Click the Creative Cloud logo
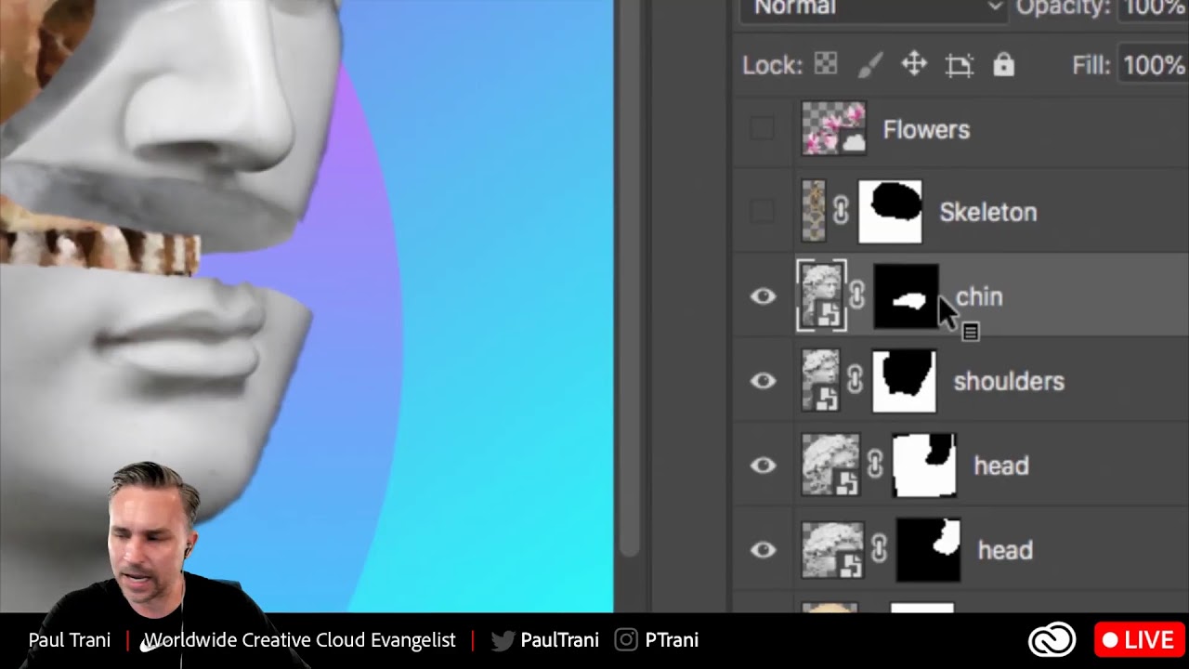 (1052, 640)
